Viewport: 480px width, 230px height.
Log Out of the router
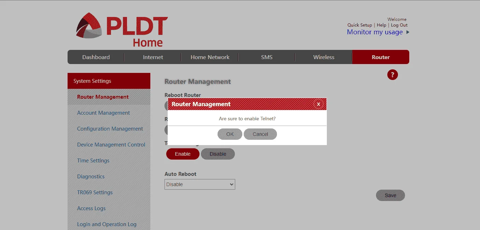399,25
